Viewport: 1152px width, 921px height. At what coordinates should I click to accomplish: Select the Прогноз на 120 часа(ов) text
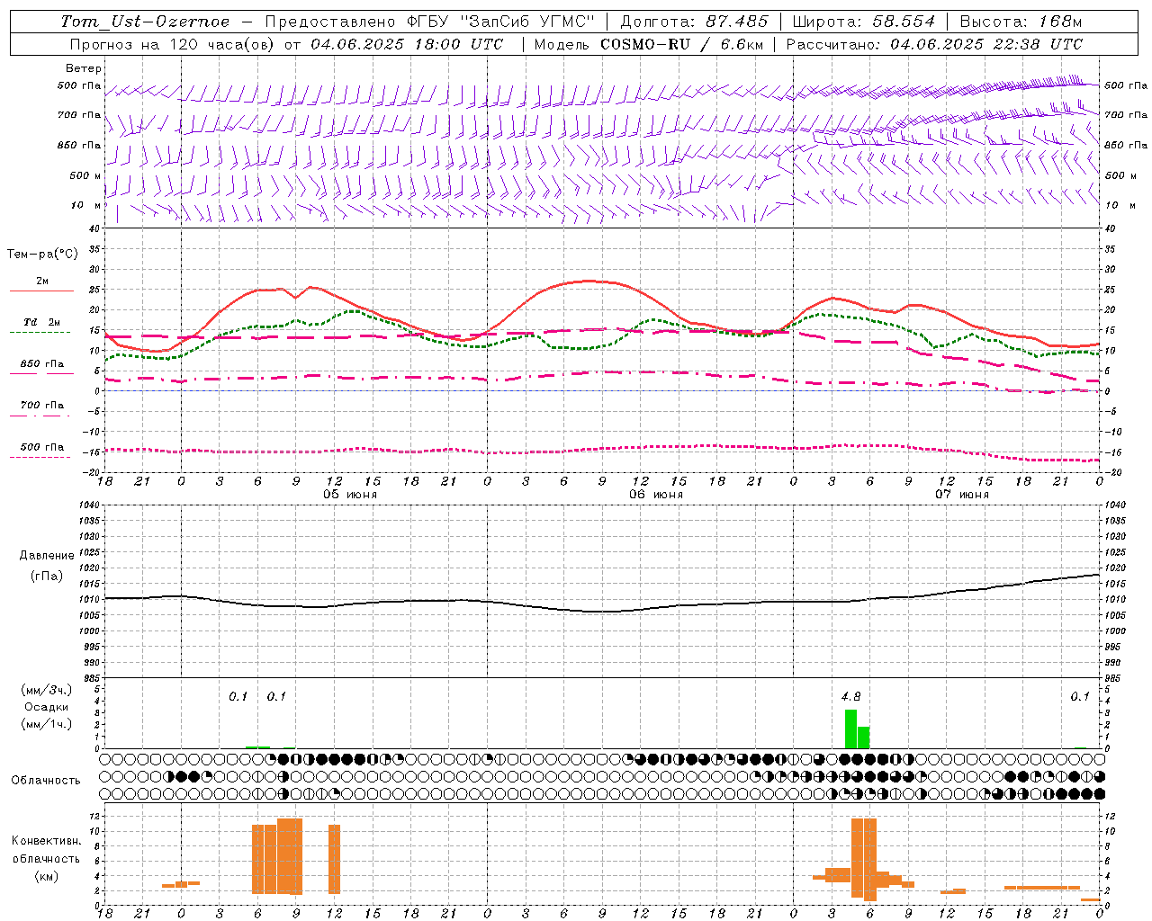click(x=174, y=44)
